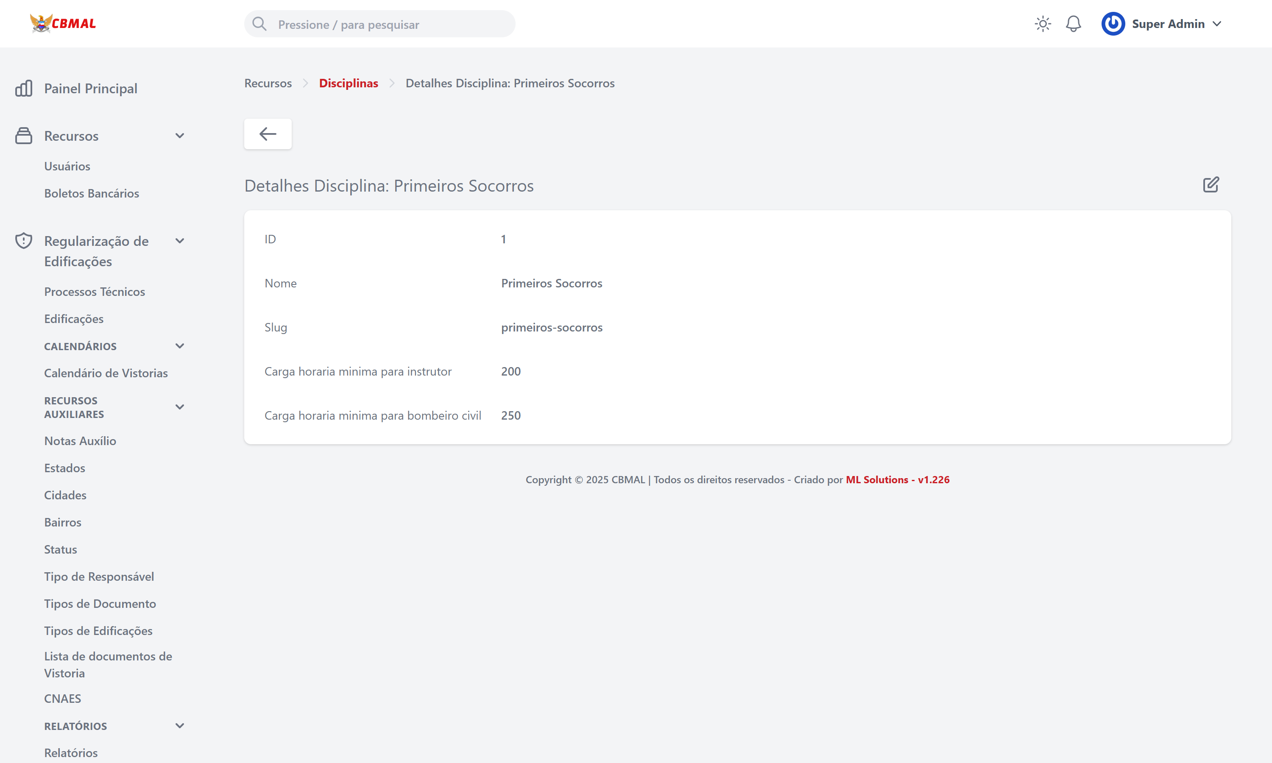Screen dimensions: 1272x763
Task: Open notifications bell
Action: coord(1073,24)
